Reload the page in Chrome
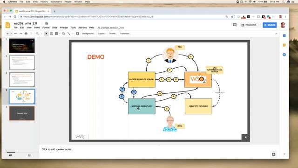 point(15,17)
